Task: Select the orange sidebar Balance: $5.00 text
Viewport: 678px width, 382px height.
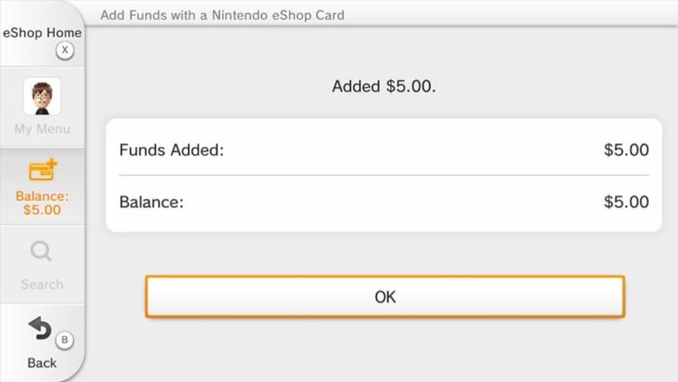Action: (42, 203)
